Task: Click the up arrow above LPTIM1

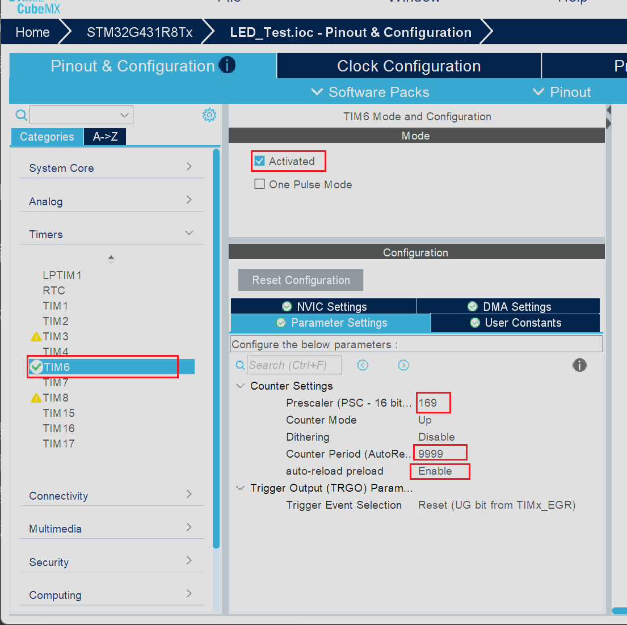Action: 111,257
